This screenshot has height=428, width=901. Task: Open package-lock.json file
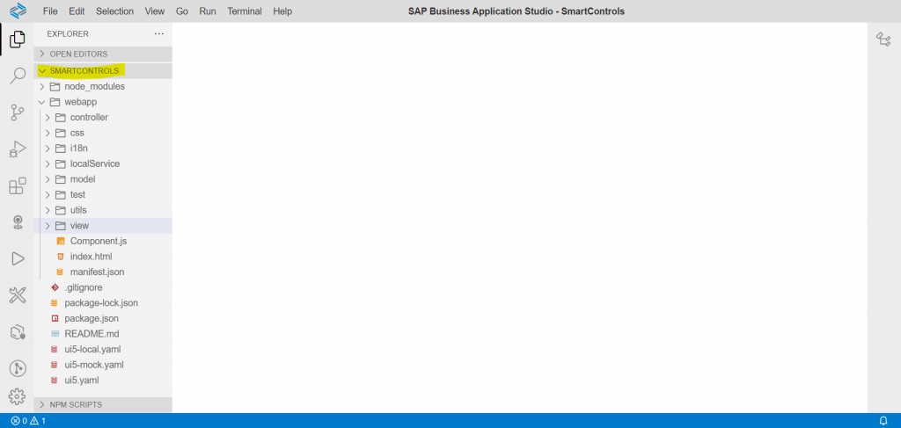(x=103, y=303)
